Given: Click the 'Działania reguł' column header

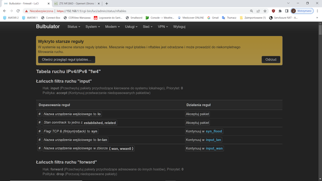Looking at the screenshot, I should [198, 105].
